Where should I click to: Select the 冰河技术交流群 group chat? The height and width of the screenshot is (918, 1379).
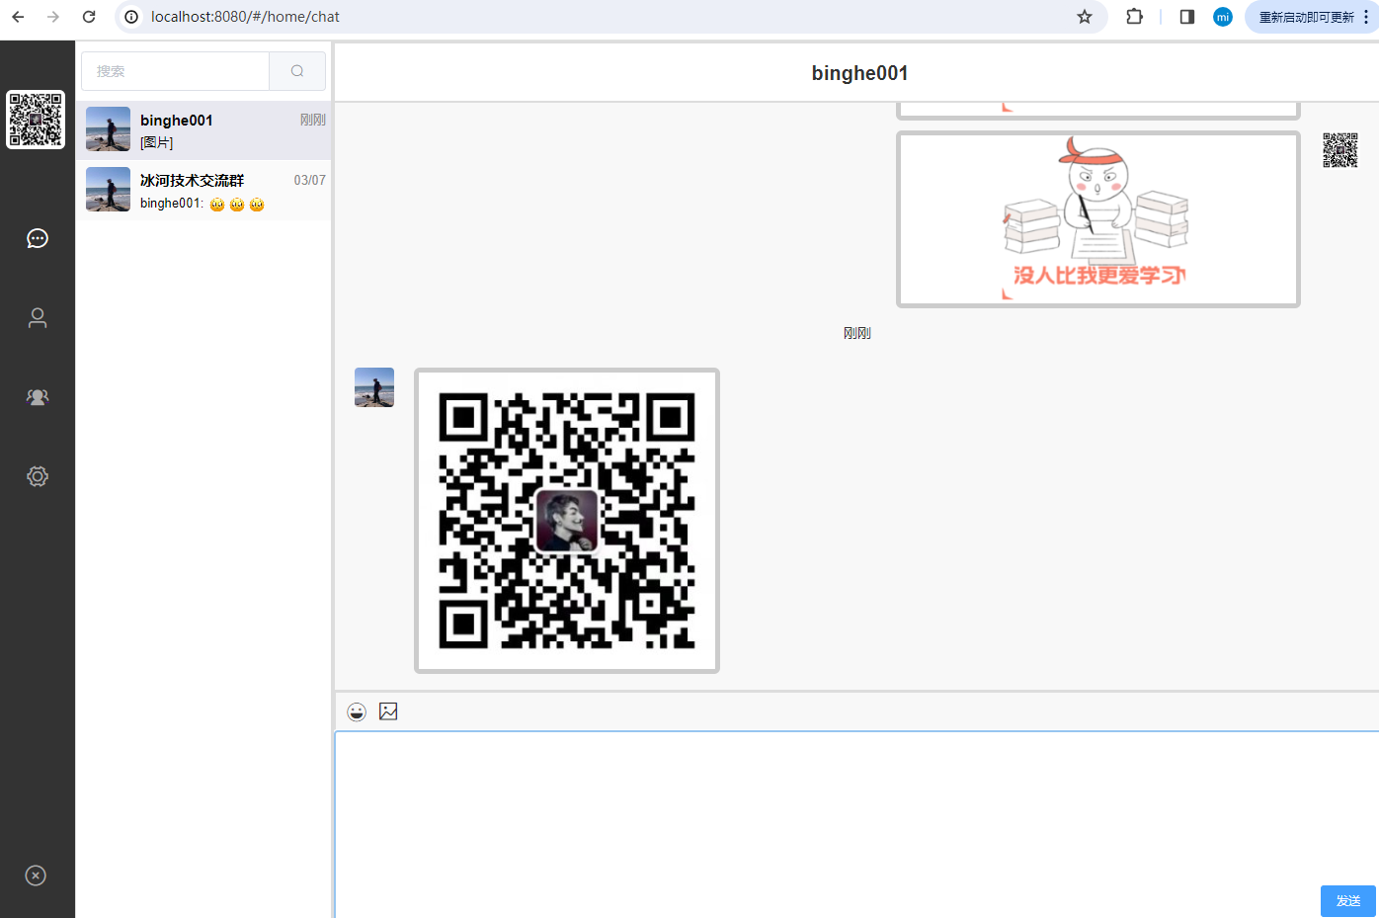204,191
